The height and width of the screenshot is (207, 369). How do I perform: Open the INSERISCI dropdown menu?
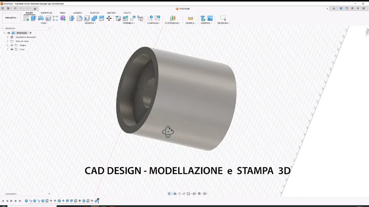[x=206, y=23]
